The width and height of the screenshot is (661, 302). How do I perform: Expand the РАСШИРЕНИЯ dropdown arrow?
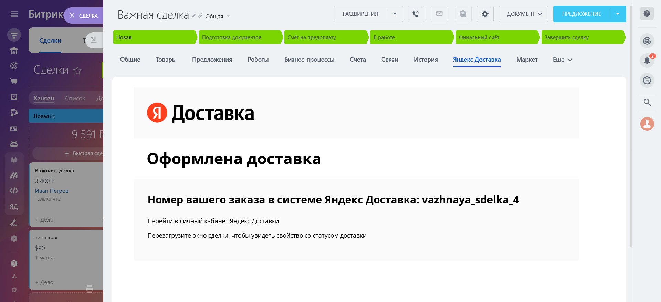[395, 14]
